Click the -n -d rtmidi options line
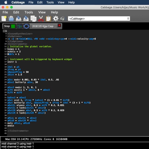The image size is (149, 149). [52, 39]
